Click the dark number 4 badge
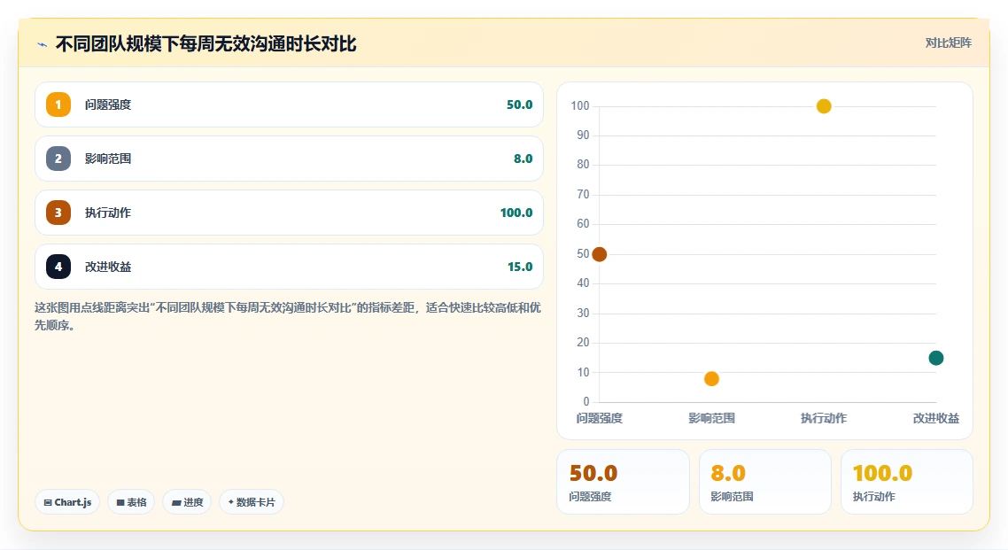Screen dimensions: 1008x550 point(58,267)
